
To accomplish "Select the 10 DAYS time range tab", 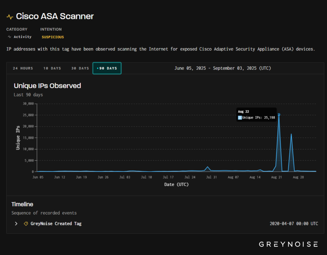I will pyautogui.click(x=52, y=68).
